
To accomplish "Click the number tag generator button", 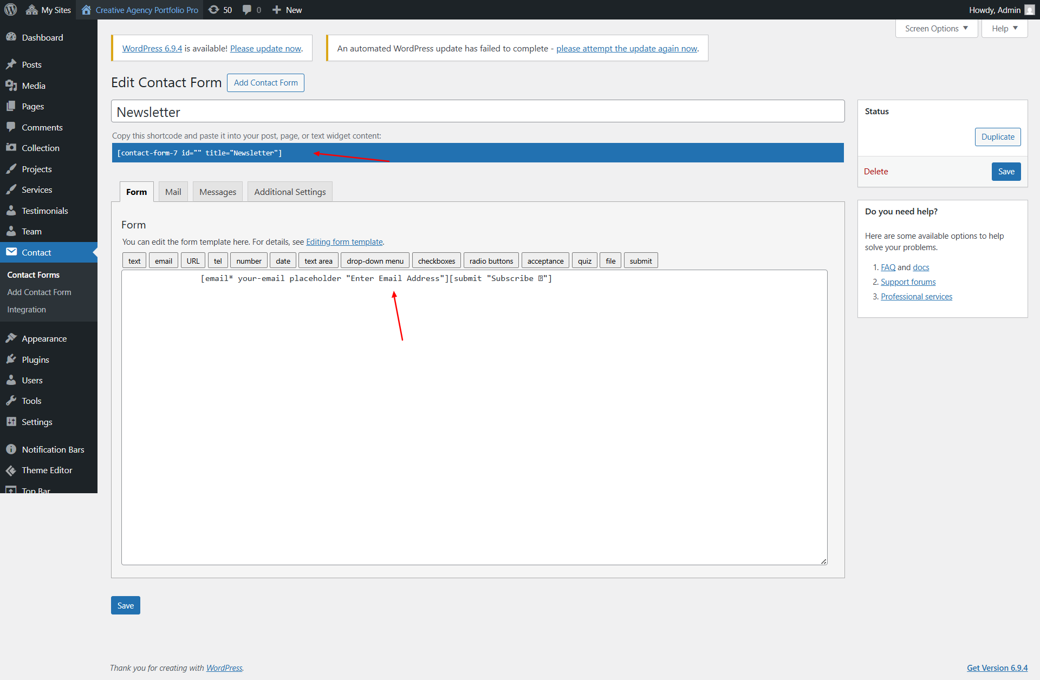I will pyautogui.click(x=249, y=261).
